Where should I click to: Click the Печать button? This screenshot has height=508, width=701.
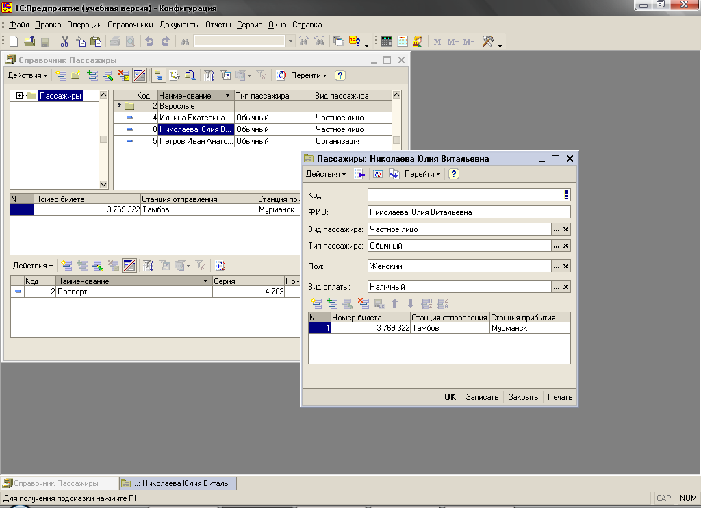[559, 397]
